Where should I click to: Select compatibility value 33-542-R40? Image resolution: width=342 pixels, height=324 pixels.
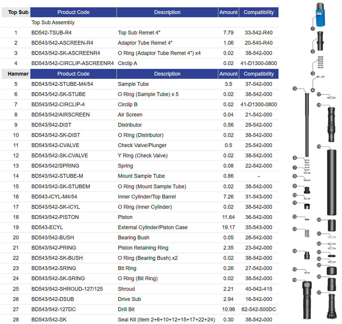(259, 33)
